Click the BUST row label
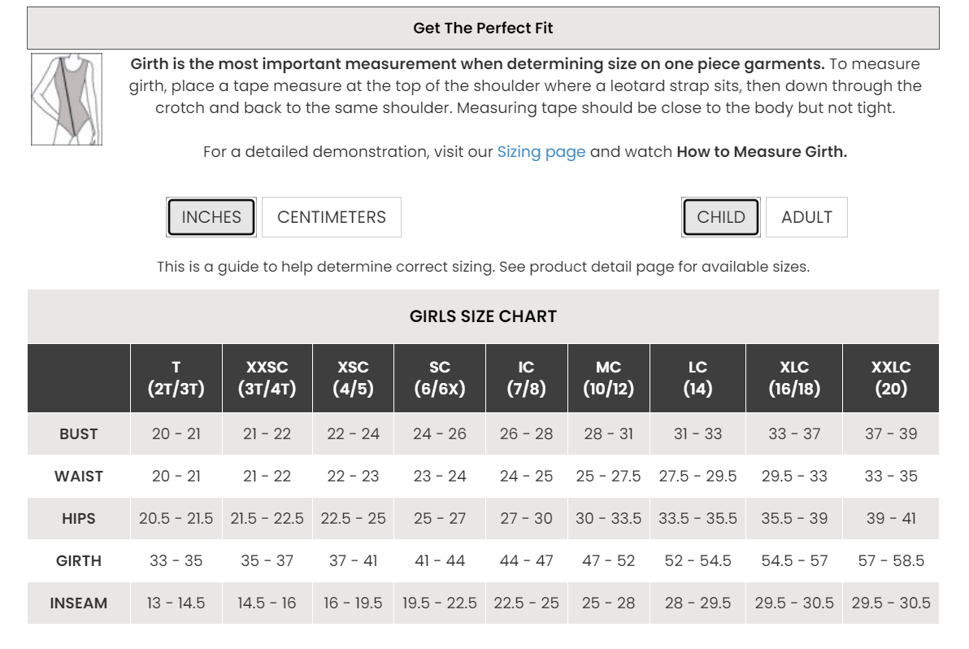This screenshot has height=649, width=969. point(79,434)
